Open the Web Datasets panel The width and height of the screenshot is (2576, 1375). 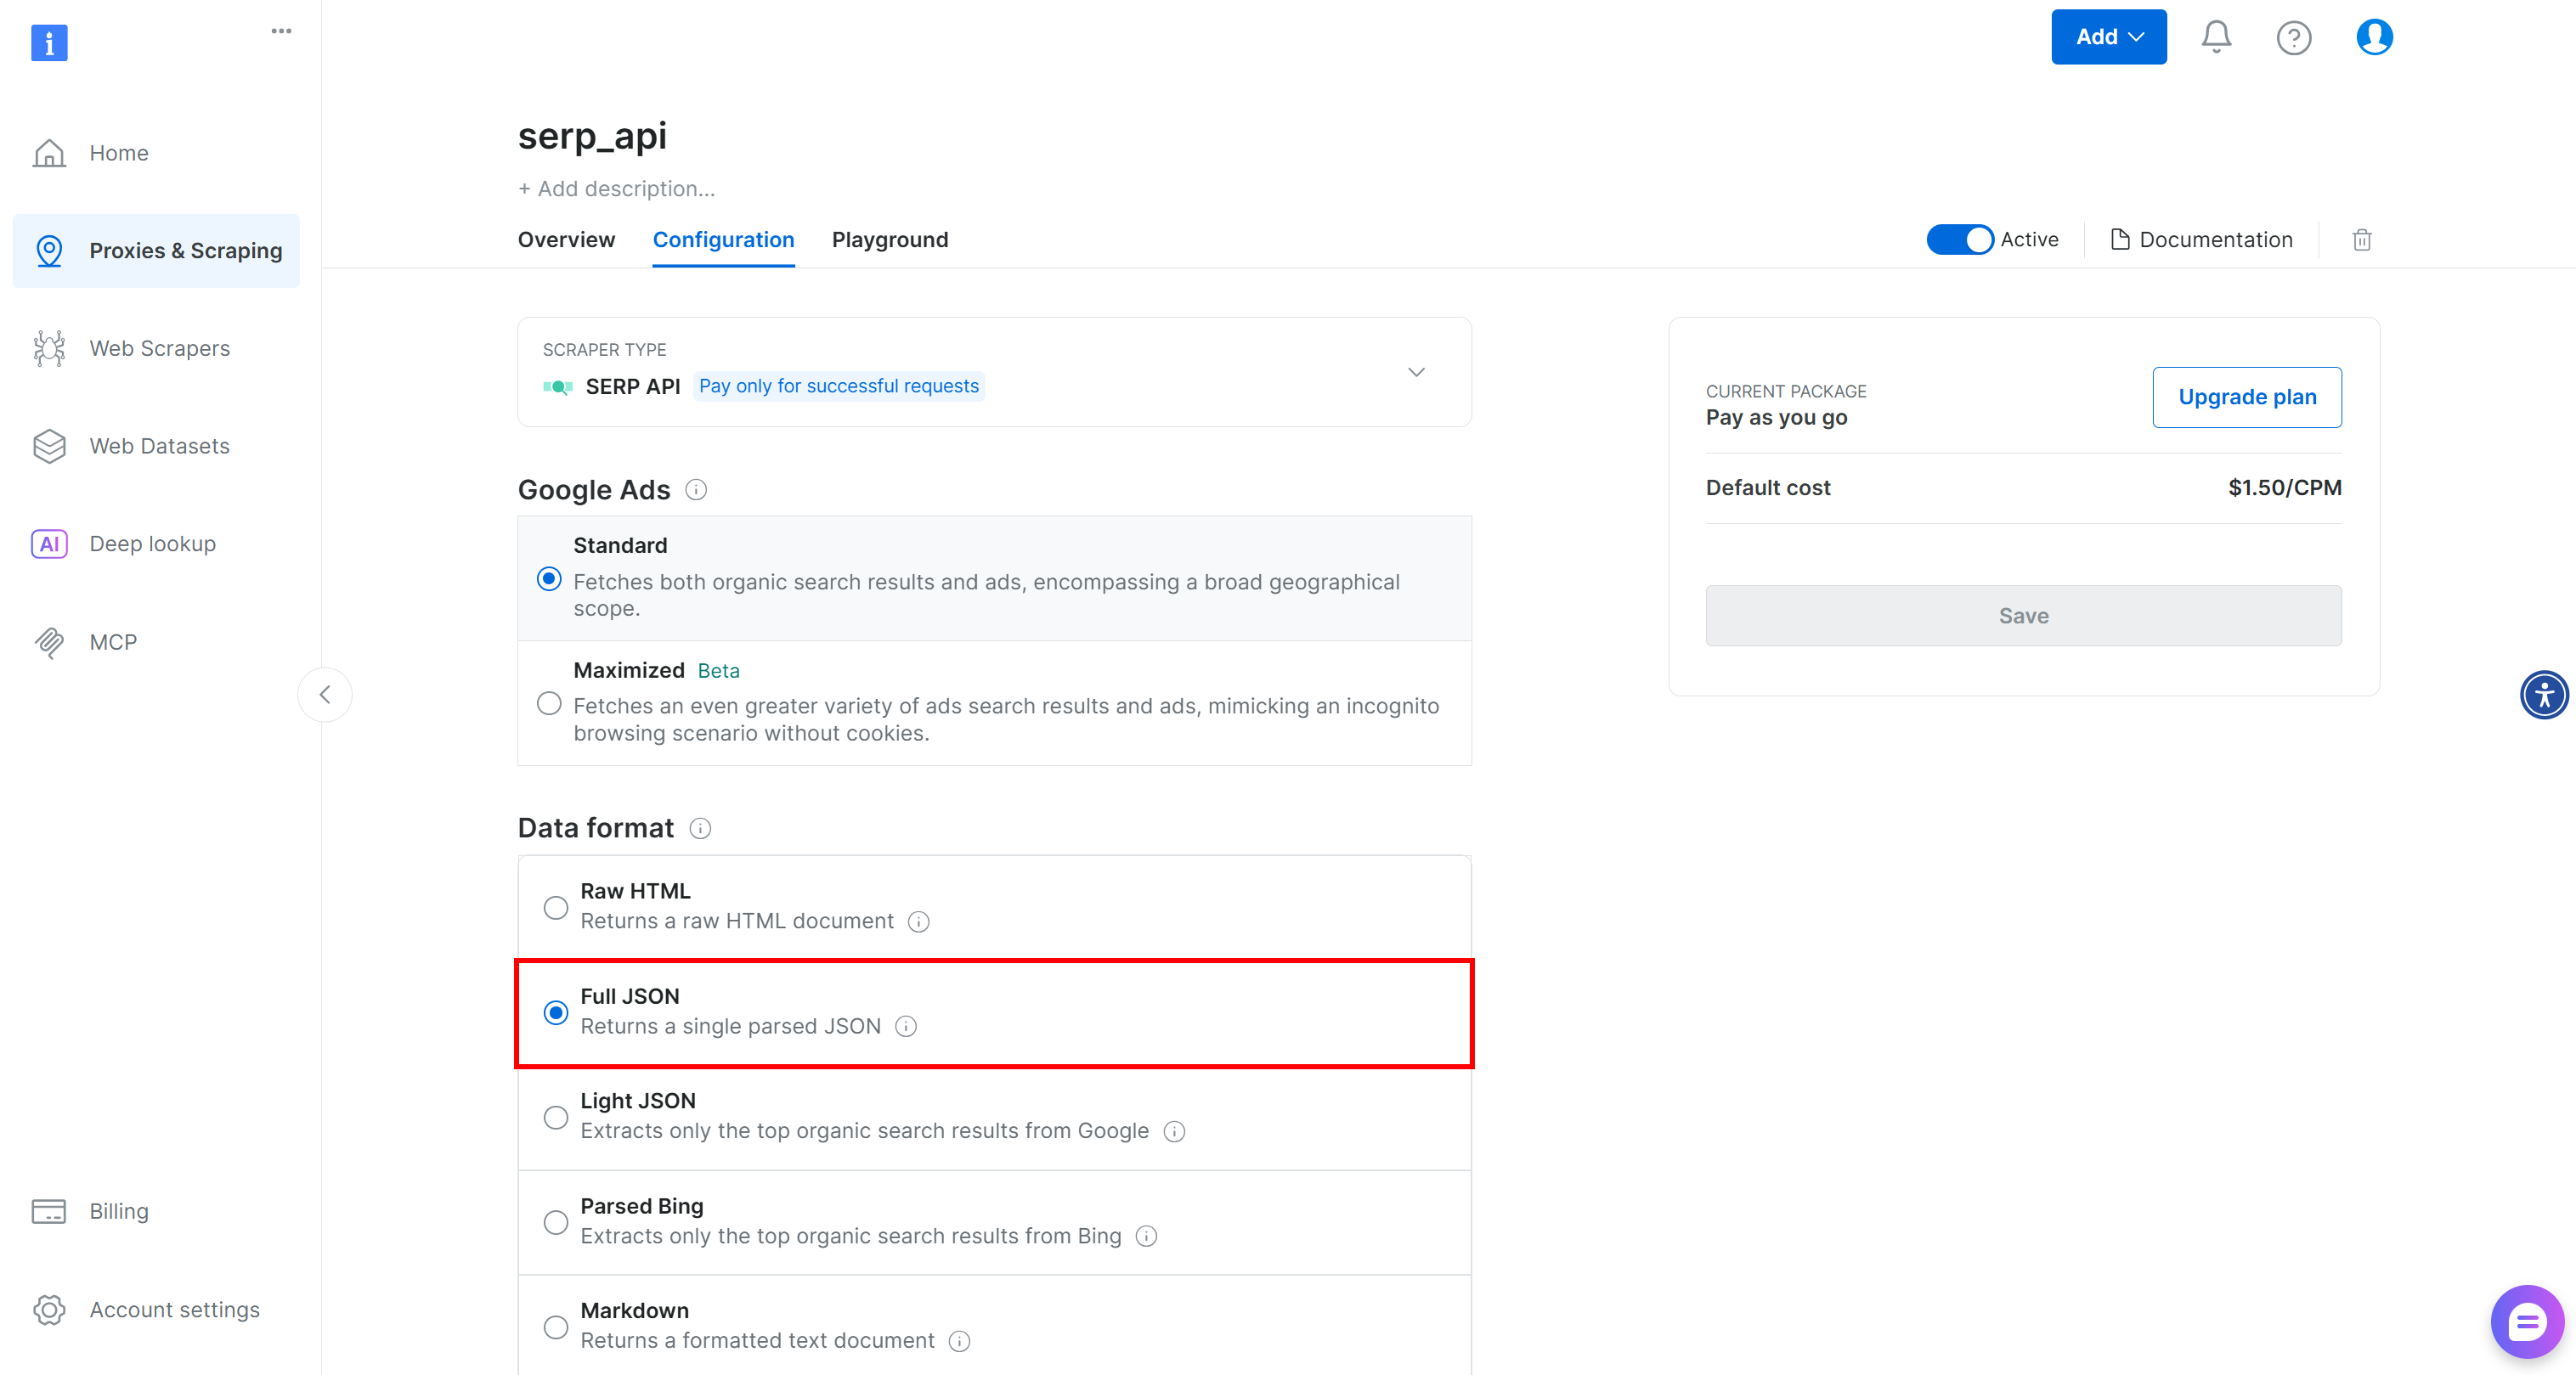[x=159, y=446]
